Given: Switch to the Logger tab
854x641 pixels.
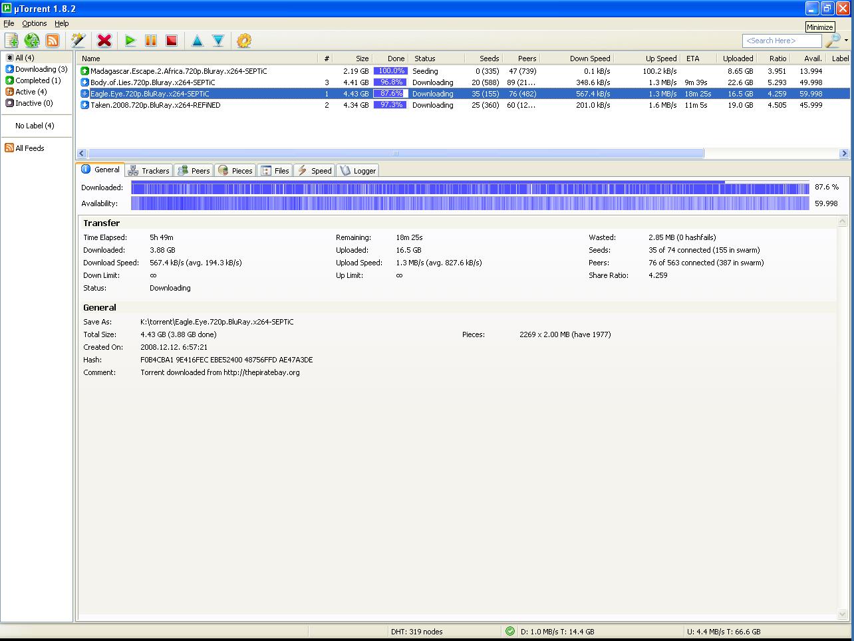Looking at the screenshot, I should (358, 171).
